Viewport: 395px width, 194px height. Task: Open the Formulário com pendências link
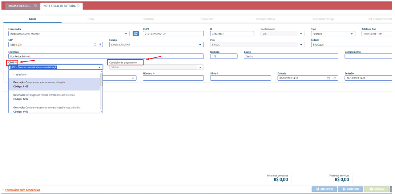pyautogui.click(x=23, y=190)
